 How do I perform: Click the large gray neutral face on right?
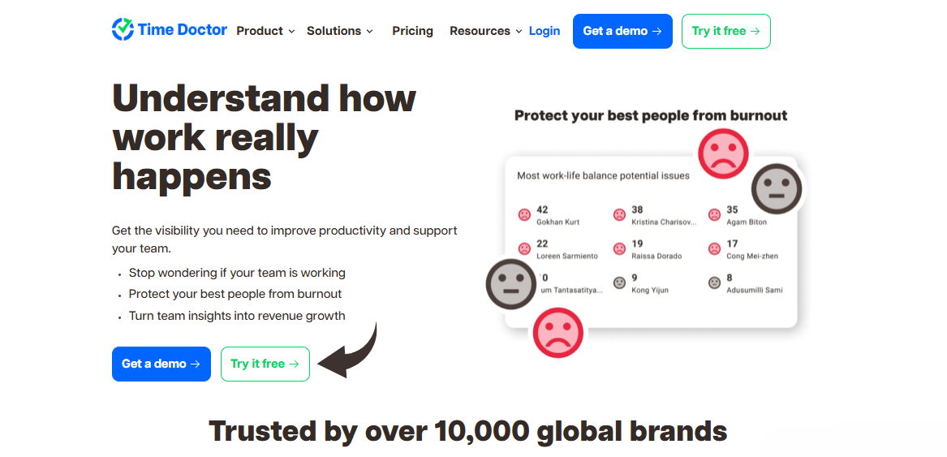pos(777,188)
